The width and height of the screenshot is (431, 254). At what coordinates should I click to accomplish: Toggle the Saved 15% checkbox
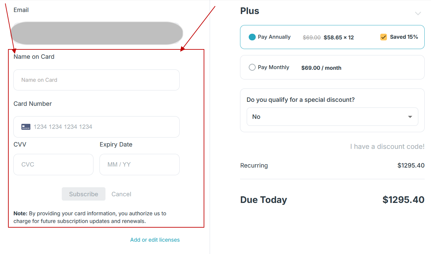pos(383,37)
